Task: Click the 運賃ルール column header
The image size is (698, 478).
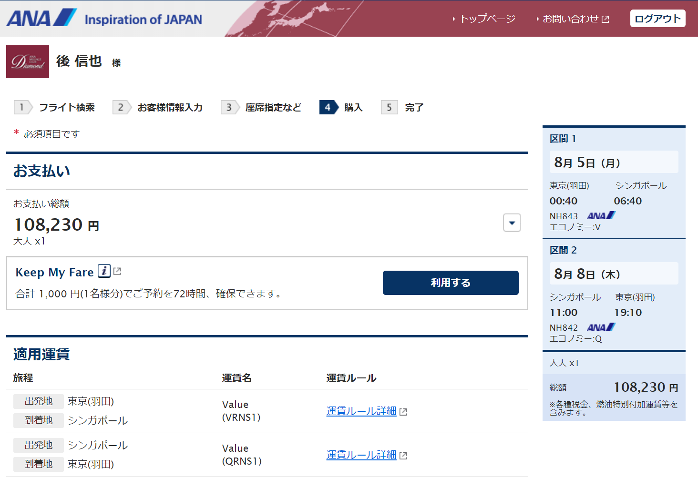Action: tap(351, 378)
